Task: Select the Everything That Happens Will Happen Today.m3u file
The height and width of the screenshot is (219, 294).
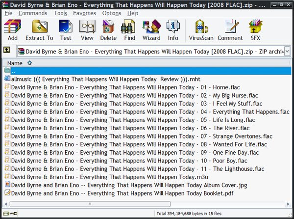Action: [110, 177]
